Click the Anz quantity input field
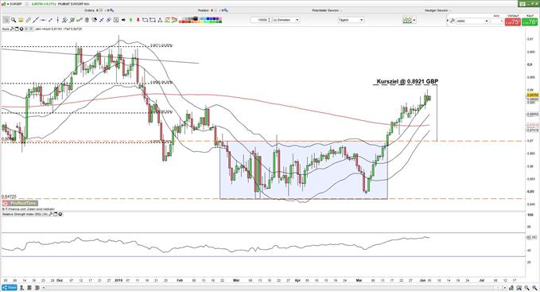Screen dimensions: 540x292 [x=497, y=21]
